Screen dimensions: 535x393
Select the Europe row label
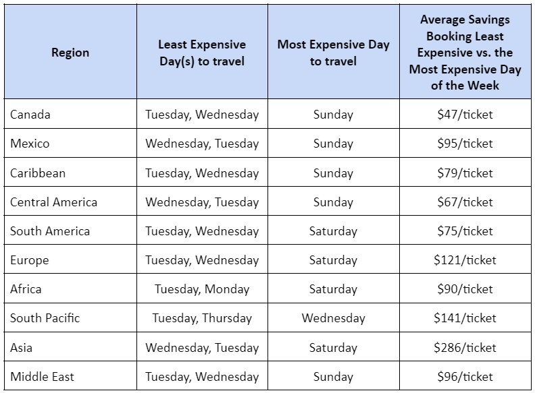pyautogui.click(x=30, y=260)
